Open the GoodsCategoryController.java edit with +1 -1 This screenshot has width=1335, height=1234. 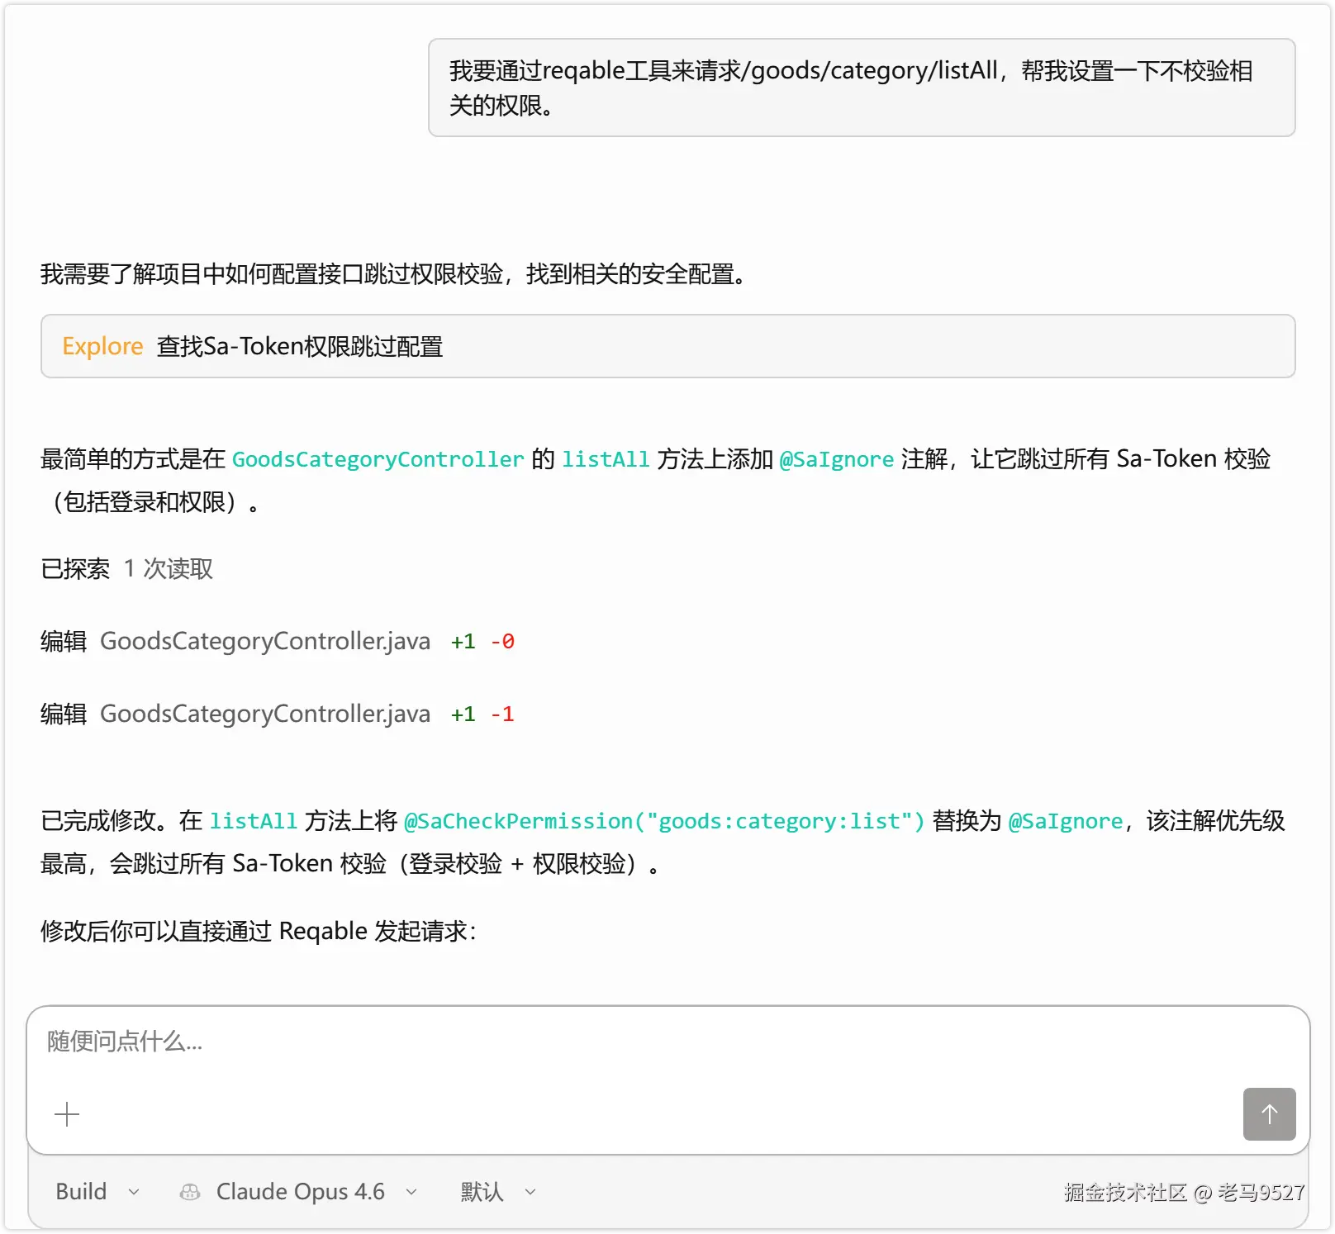point(278,714)
